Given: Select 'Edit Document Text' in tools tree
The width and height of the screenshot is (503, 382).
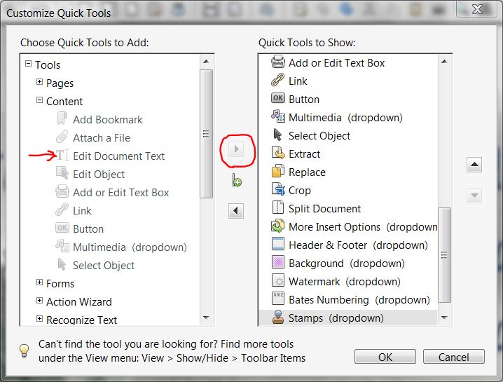Looking at the screenshot, I should (x=118, y=156).
